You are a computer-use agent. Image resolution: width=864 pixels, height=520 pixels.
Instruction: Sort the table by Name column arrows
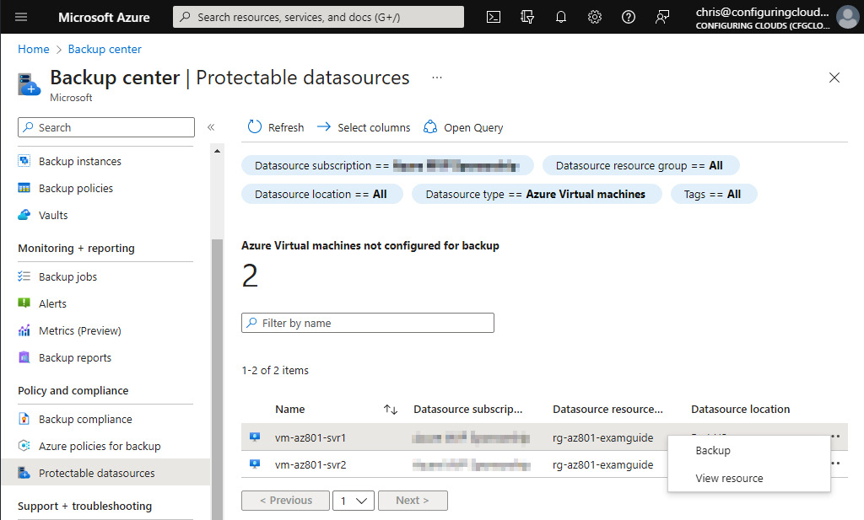391,409
